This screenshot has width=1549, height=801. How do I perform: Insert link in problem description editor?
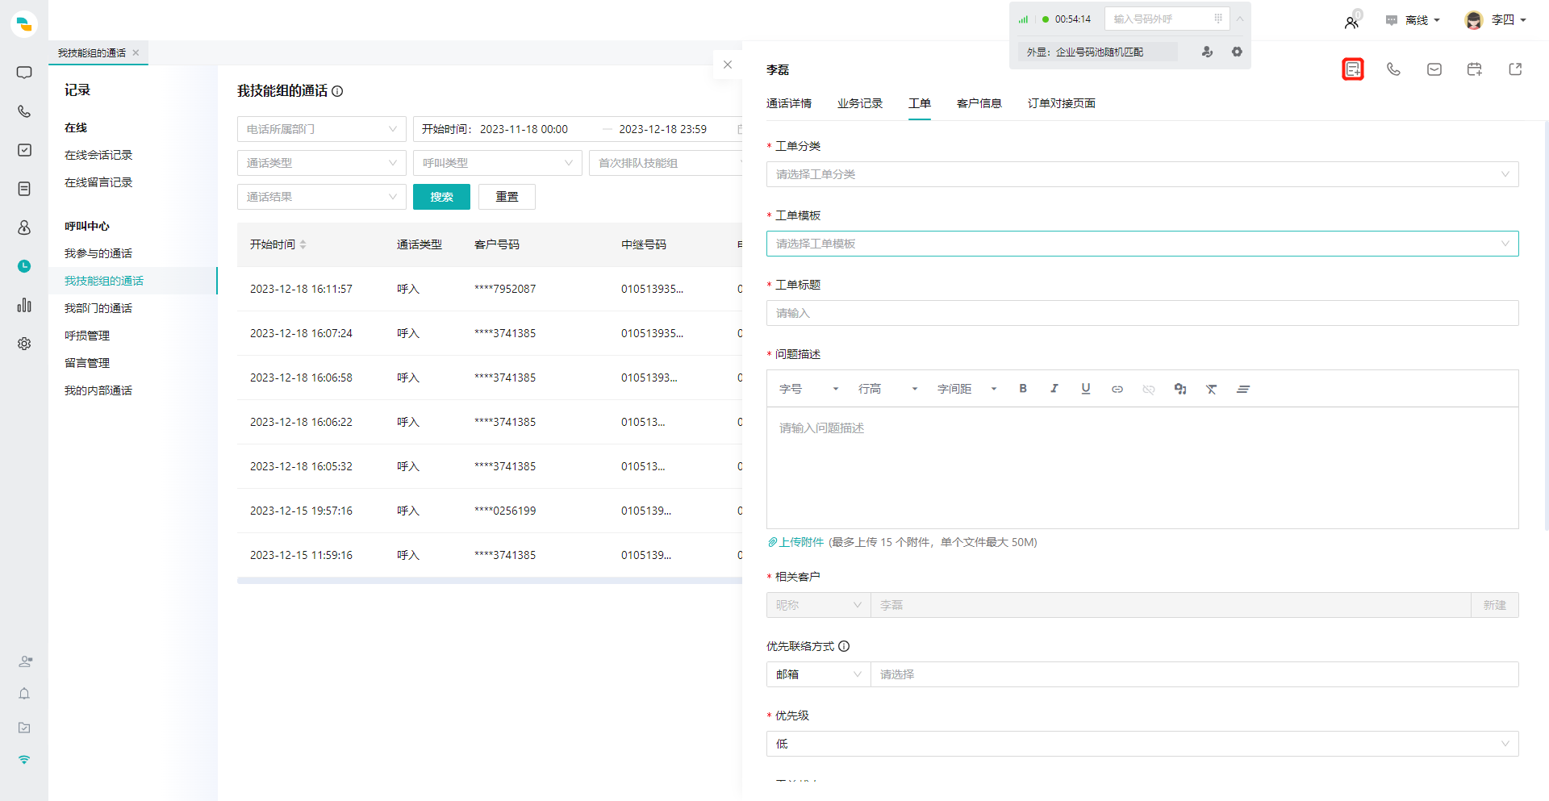coord(1117,389)
